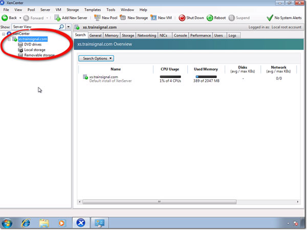Click network tray icon with red X

[x=295, y=223]
